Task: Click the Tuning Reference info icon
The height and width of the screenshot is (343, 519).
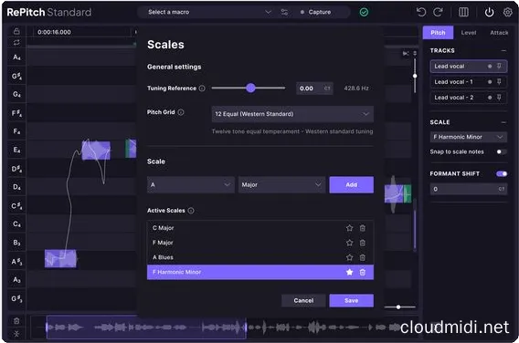Action: (x=202, y=88)
